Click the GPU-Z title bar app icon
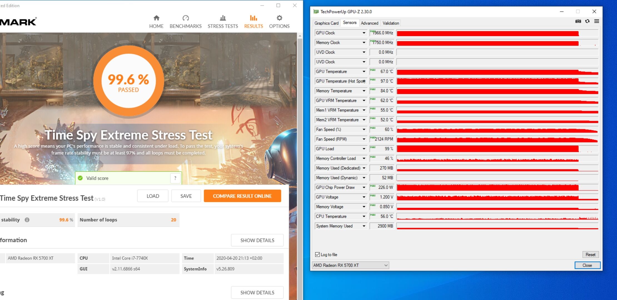 pos(316,12)
